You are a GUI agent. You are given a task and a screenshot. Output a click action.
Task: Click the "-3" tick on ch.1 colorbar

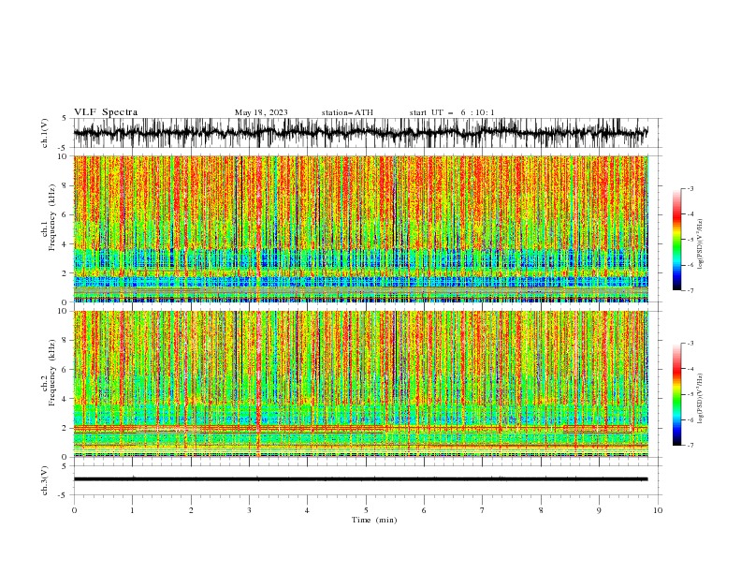tap(690, 188)
